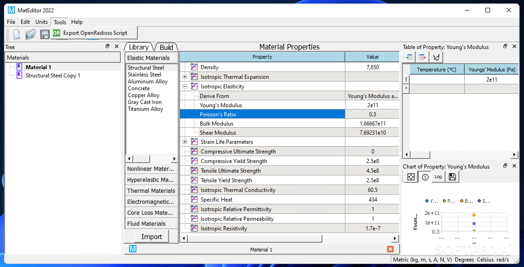This screenshot has height=267, width=524.
Task: Click Isotropic Relative Permittivity property icon
Action: [x=194, y=209]
